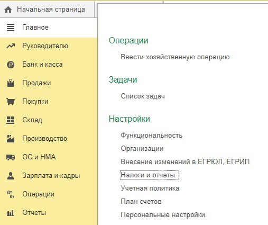Image resolution: width=268 pixels, height=225 pixels.
Task: Click the person icon for Зарплата и кадры
Action: (11, 176)
